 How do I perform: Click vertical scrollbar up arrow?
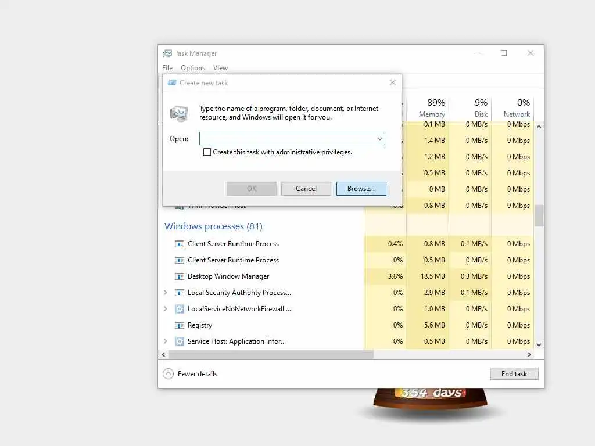pyautogui.click(x=539, y=127)
